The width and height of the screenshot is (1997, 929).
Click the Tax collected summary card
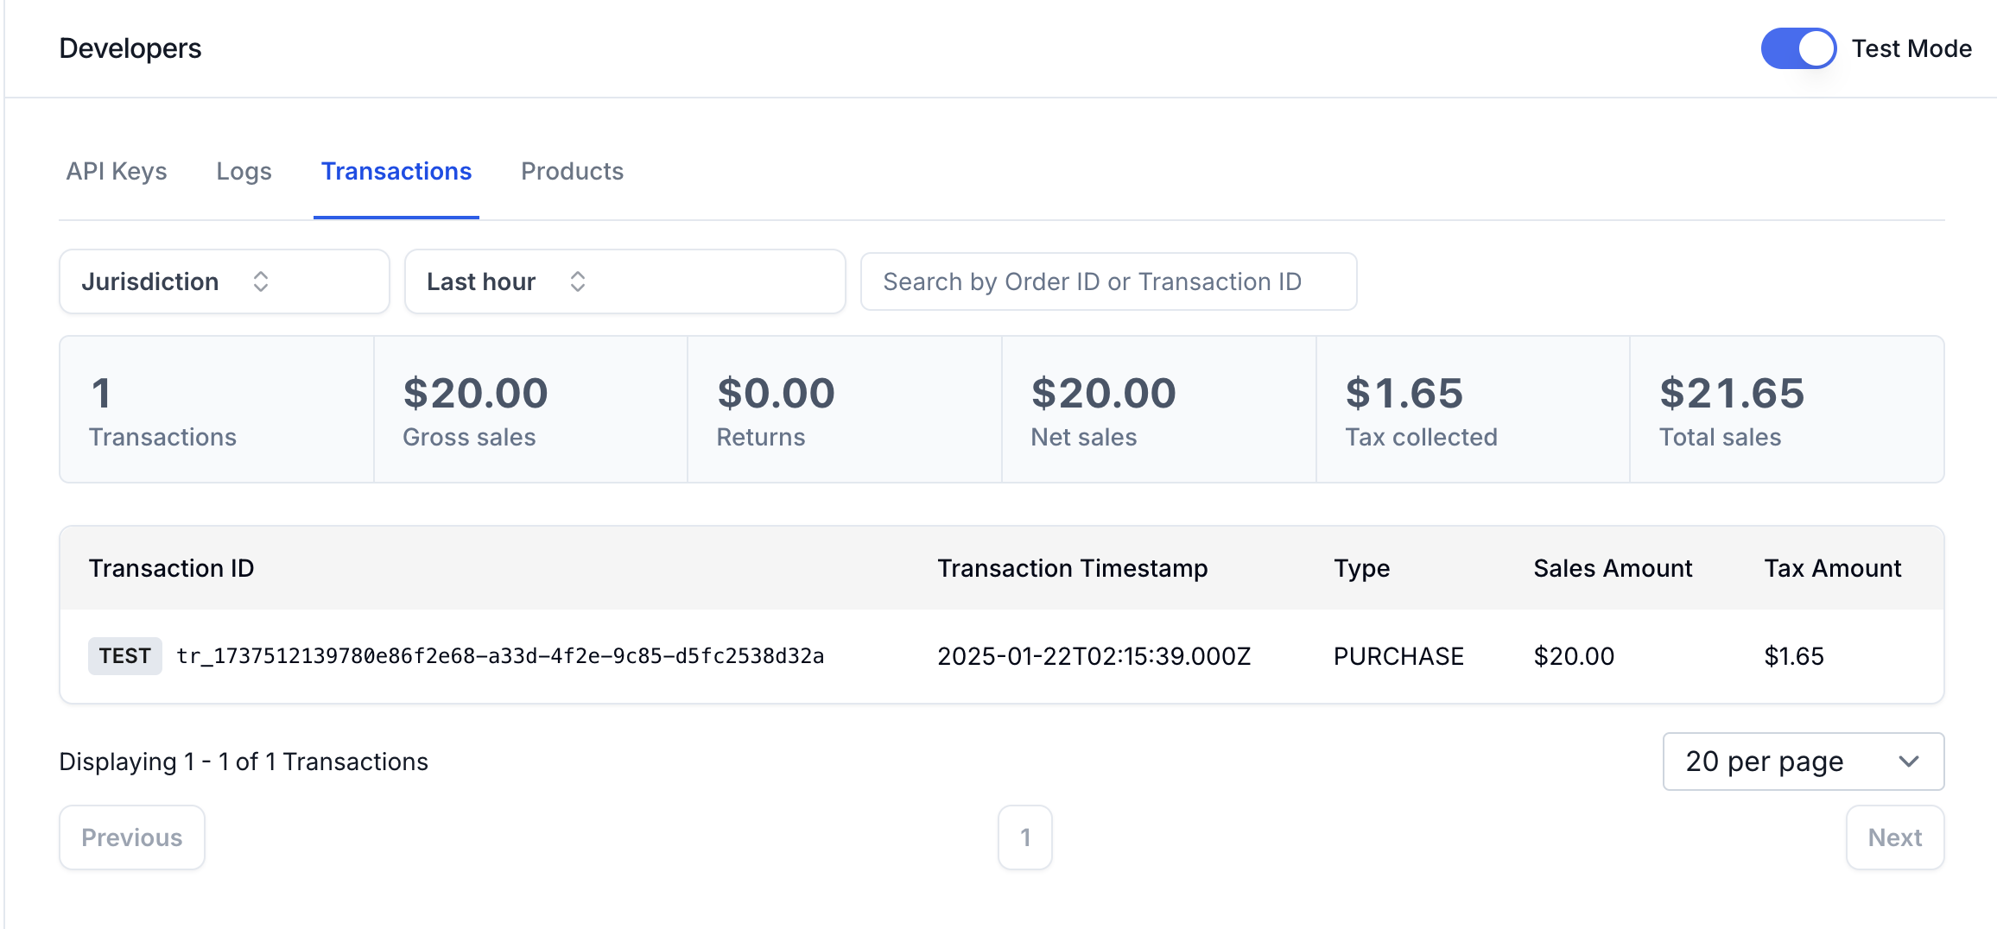[x=1473, y=409]
